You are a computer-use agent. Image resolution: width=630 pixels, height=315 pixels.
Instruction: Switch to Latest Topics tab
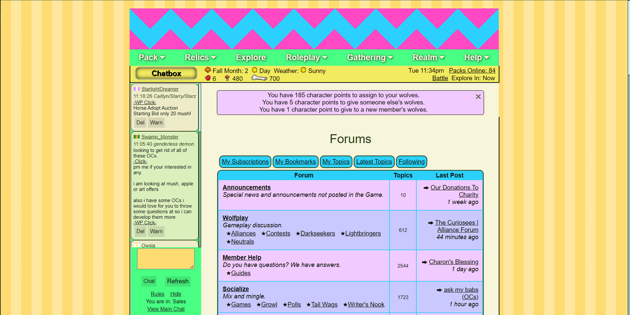point(374,162)
